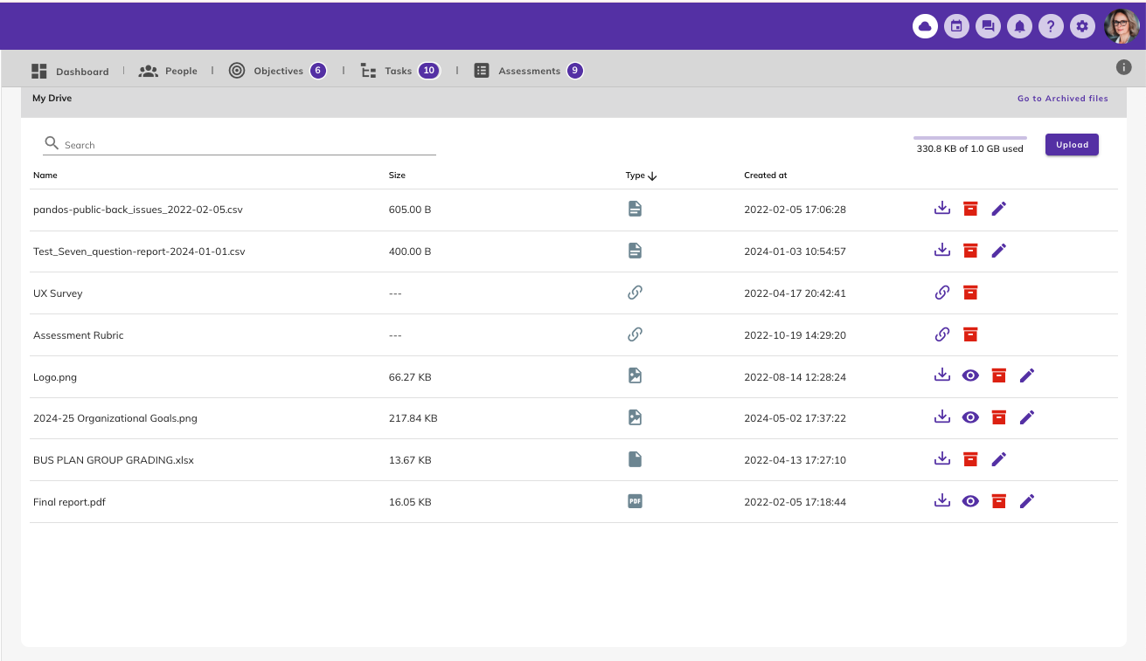Select the file name UX Survey
Screen dimensions: 1146x661
(x=58, y=293)
